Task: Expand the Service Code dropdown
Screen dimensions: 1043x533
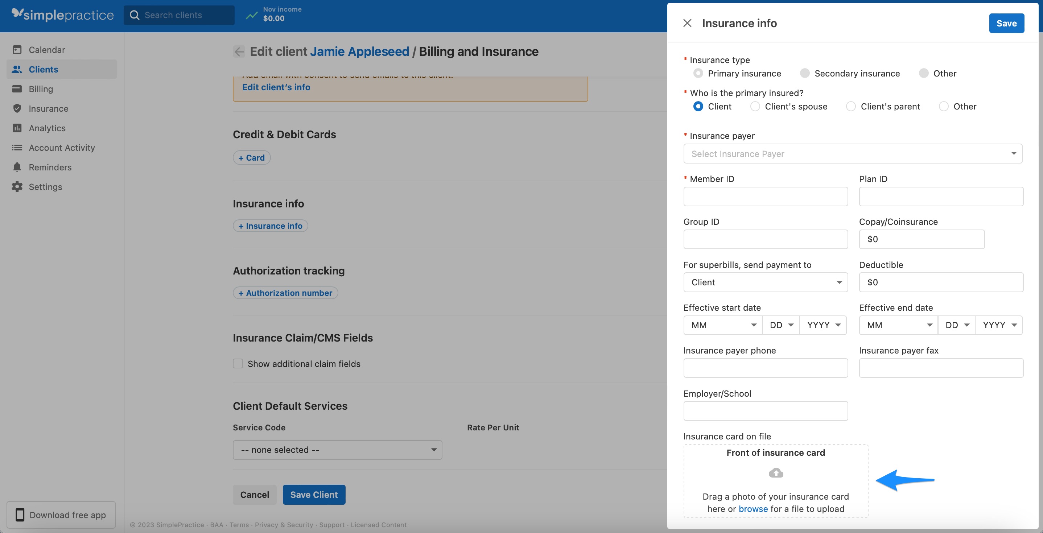Action: tap(337, 450)
